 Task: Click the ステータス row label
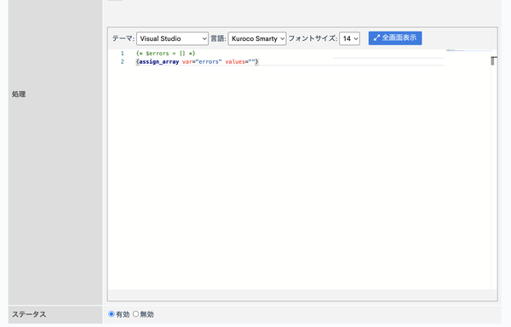click(x=29, y=314)
